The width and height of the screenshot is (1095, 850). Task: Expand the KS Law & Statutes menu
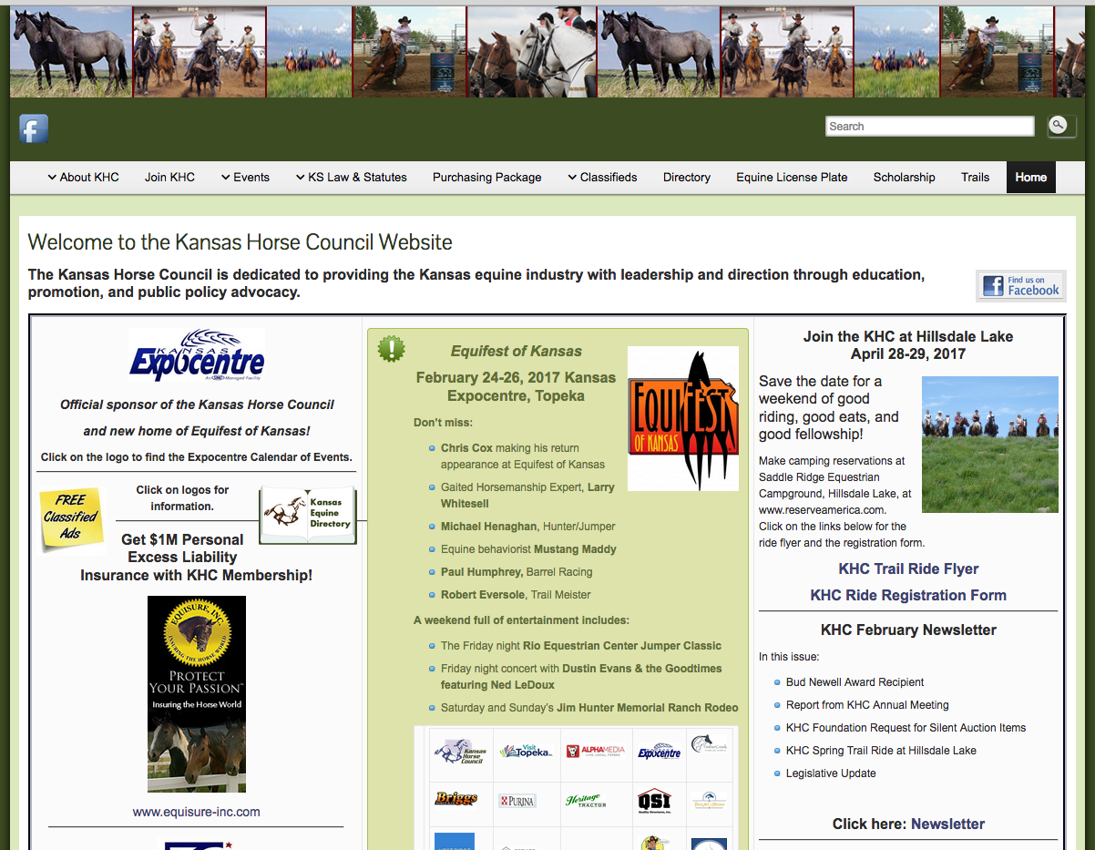(x=351, y=178)
